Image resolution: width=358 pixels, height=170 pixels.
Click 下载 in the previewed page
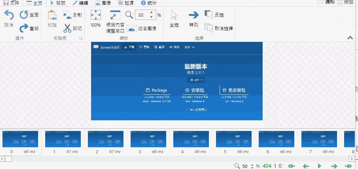coord(129,47)
